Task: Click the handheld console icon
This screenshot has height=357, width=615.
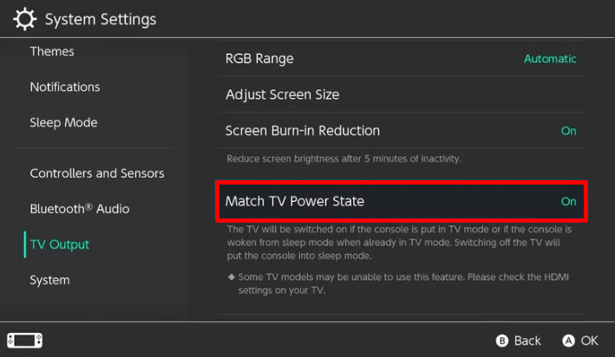Action: tap(25, 341)
